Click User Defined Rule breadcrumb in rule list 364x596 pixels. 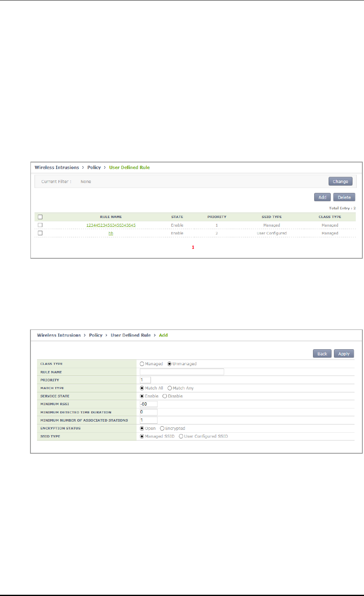point(129,167)
